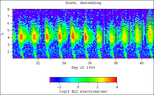Click the y-axis tick label "4"
The height and width of the screenshot is (95, 154).
pyautogui.click(x=8, y=37)
